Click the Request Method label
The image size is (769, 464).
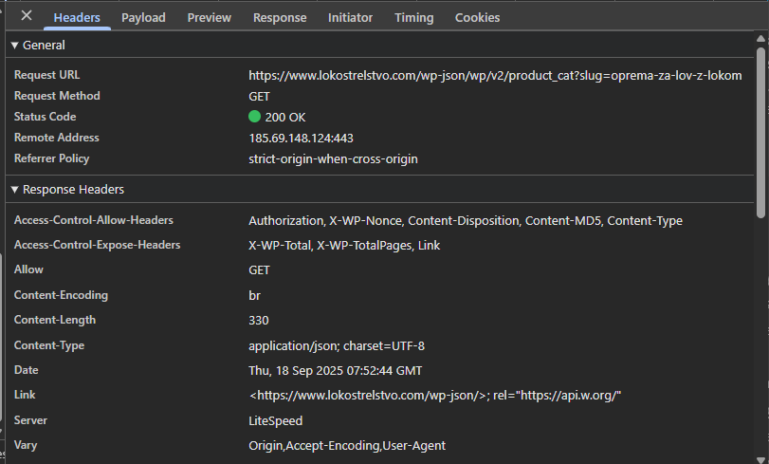point(57,96)
